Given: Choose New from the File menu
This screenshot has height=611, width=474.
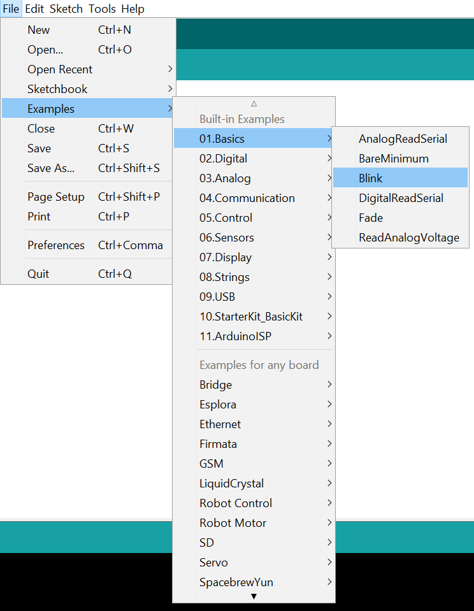Looking at the screenshot, I should click(87, 29).
